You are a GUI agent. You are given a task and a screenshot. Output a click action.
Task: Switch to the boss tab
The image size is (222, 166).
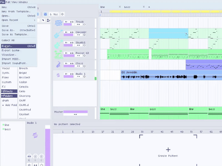(x=127, y=7)
